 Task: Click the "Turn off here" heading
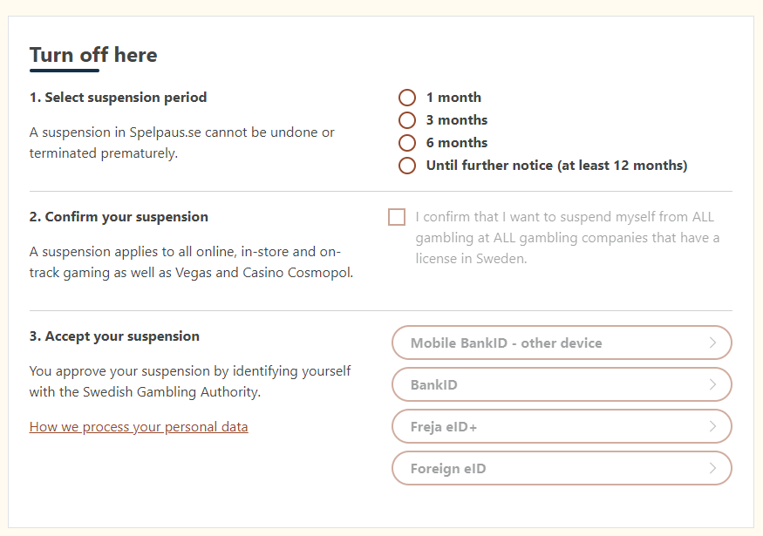pyautogui.click(x=93, y=55)
